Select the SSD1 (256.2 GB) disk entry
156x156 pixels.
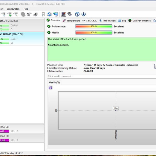coord(22,25)
